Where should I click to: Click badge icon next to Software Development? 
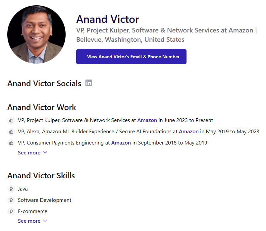point(11,200)
